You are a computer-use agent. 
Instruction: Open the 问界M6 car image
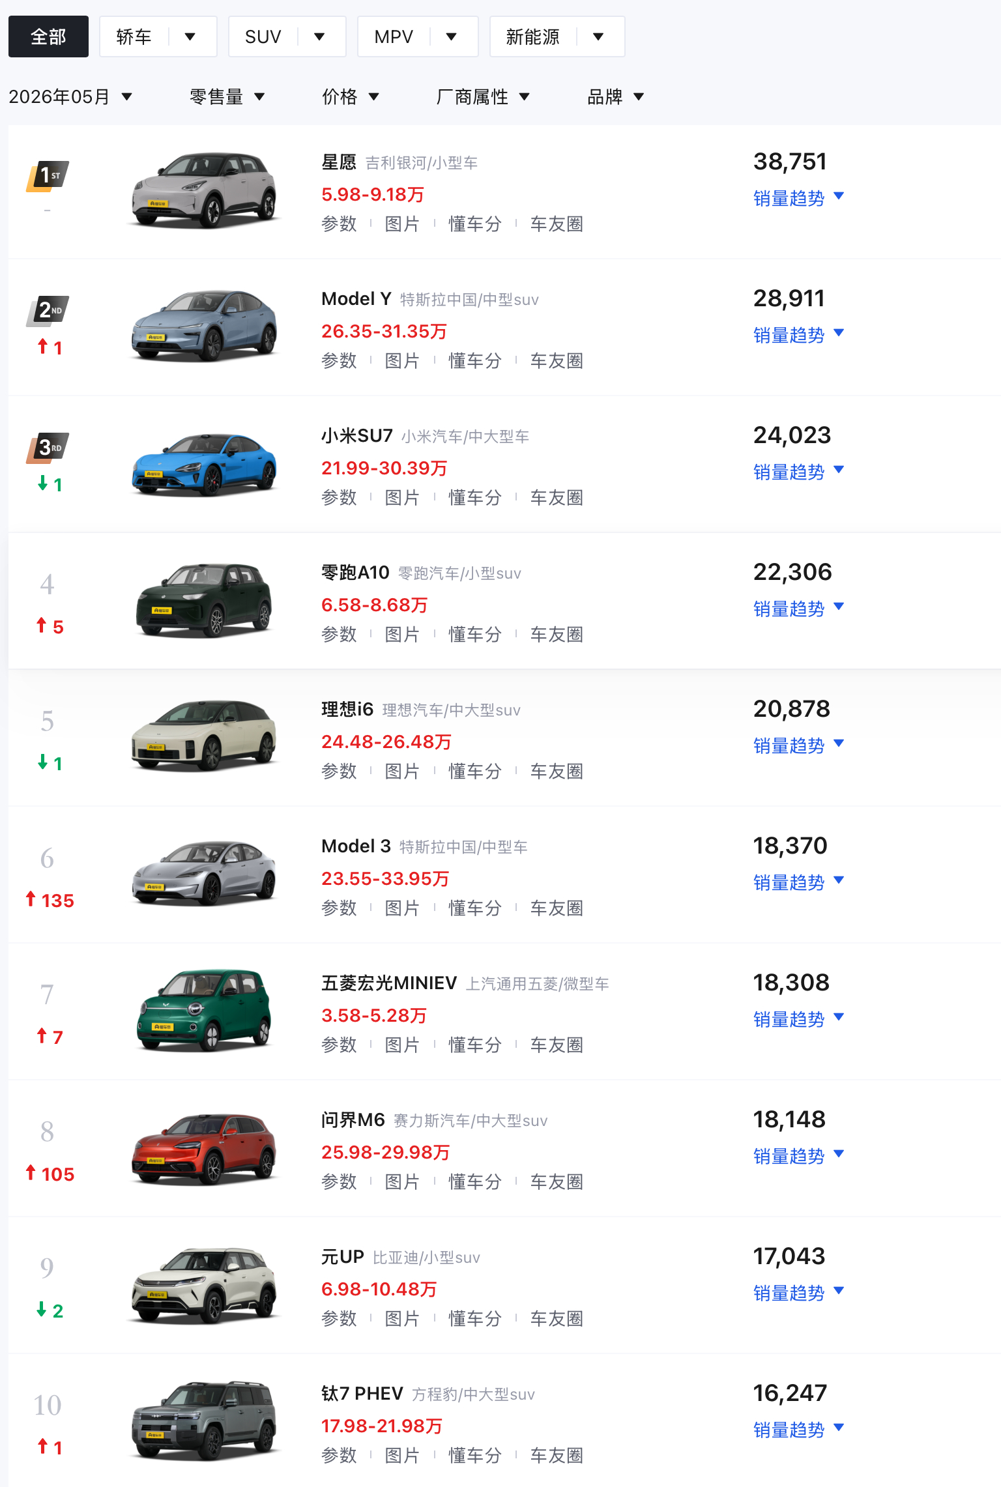[204, 1149]
